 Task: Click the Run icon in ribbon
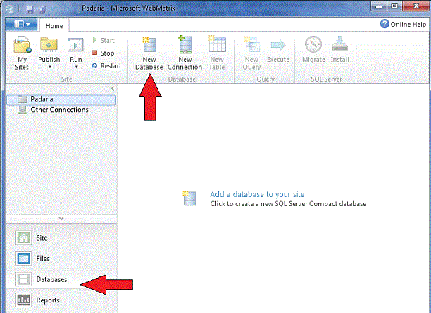click(x=75, y=45)
